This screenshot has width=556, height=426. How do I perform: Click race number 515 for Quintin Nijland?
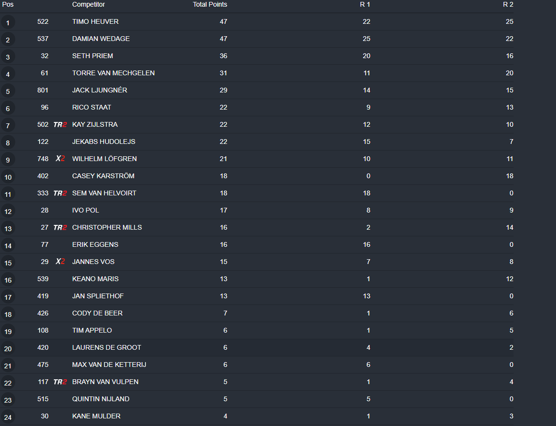43,399
